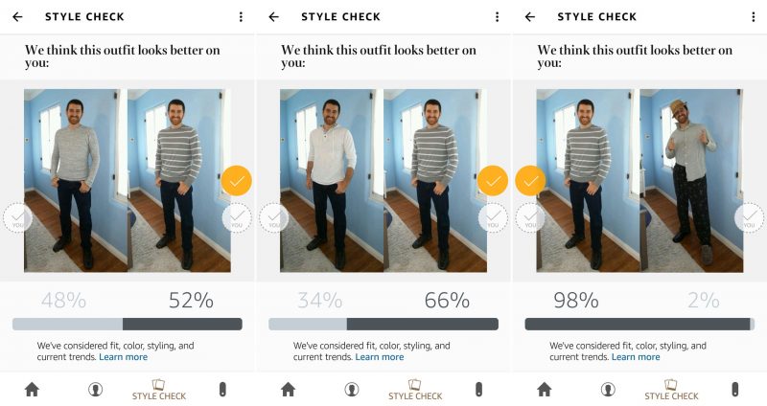
Task: Tap orange checkmark on 98% winning outfit
Action: click(x=530, y=180)
